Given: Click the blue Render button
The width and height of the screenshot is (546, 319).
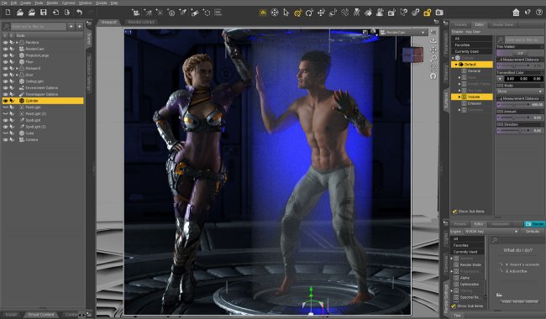Looking at the screenshot, I should tap(535, 223).
